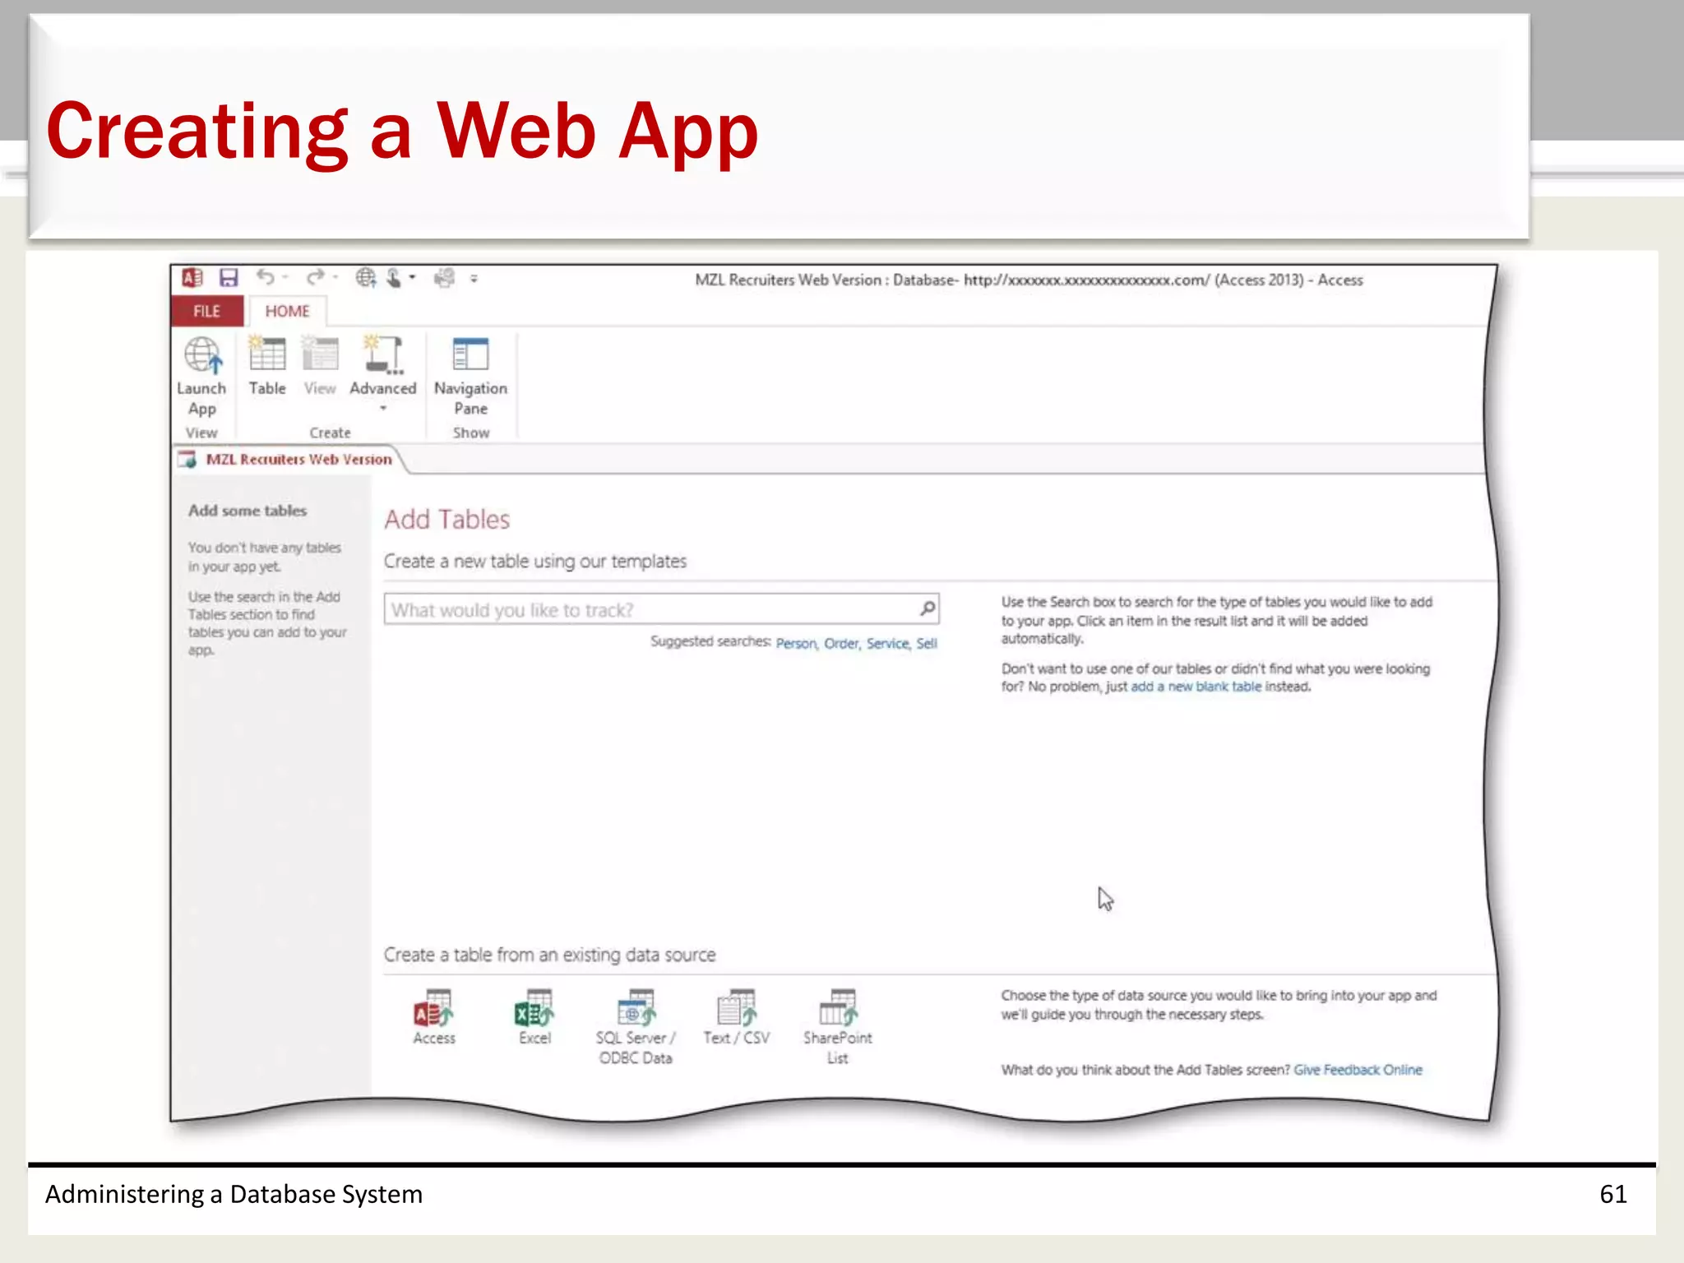Create a new Table from ribbon
The height and width of the screenshot is (1263, 1684).
coord(267,366)
